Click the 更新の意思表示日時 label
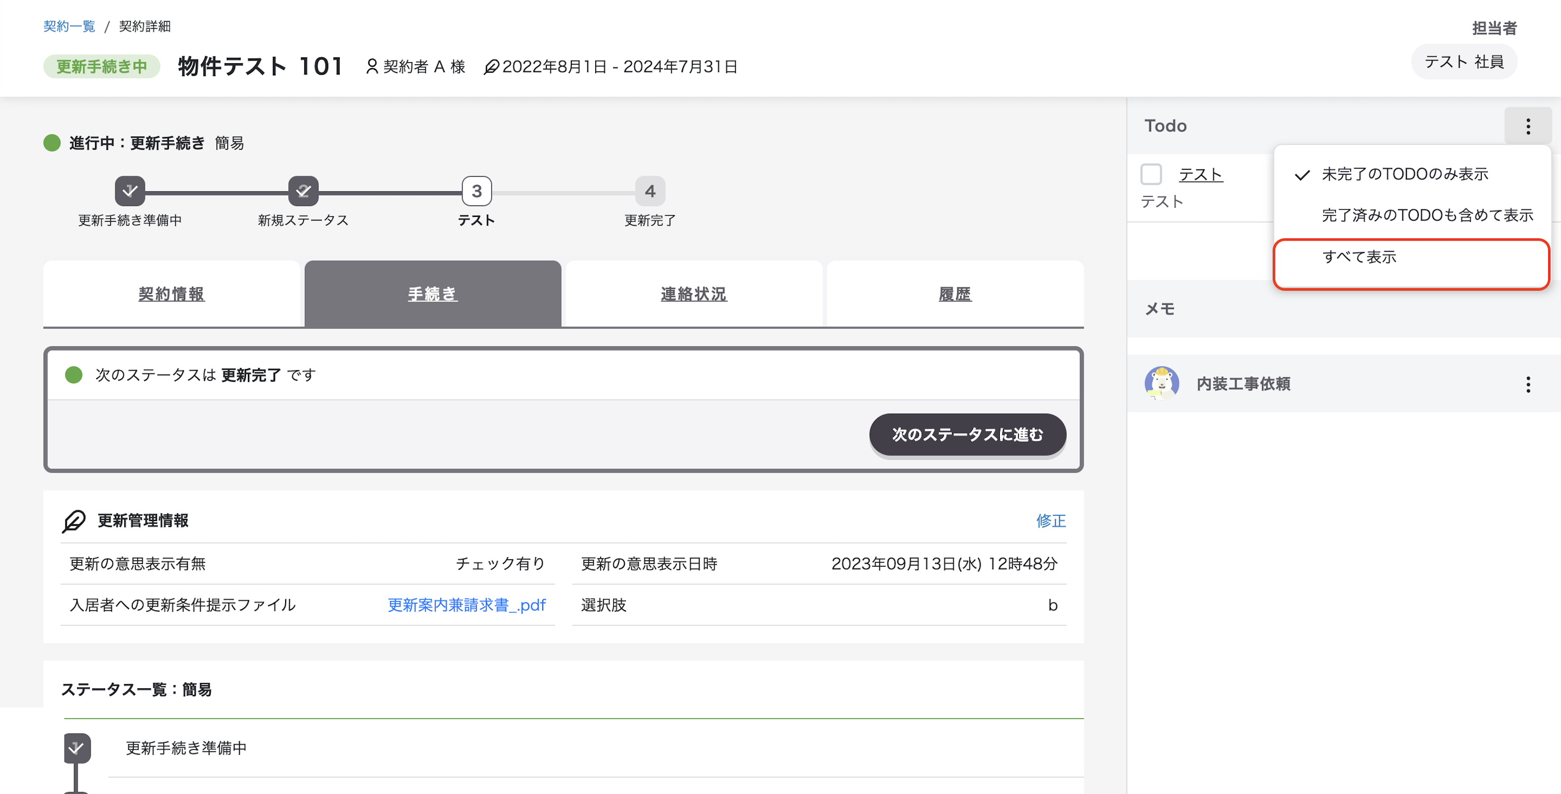 [649, 564]
